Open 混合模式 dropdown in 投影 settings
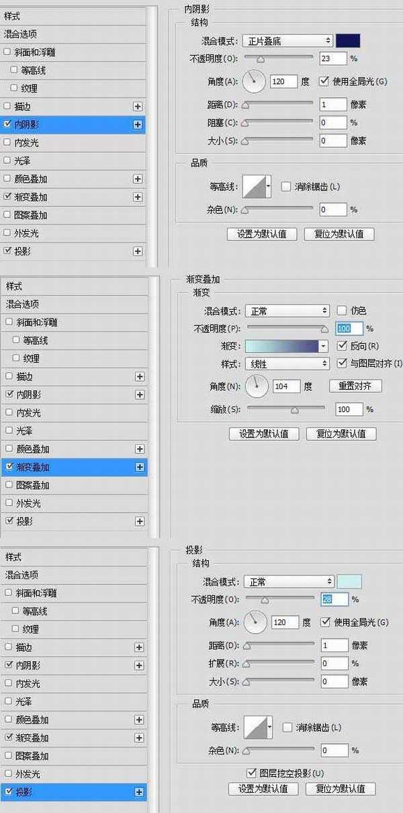The width and height of the screenshot is (403, 813). pyautogui.click(x=289, y=582)
